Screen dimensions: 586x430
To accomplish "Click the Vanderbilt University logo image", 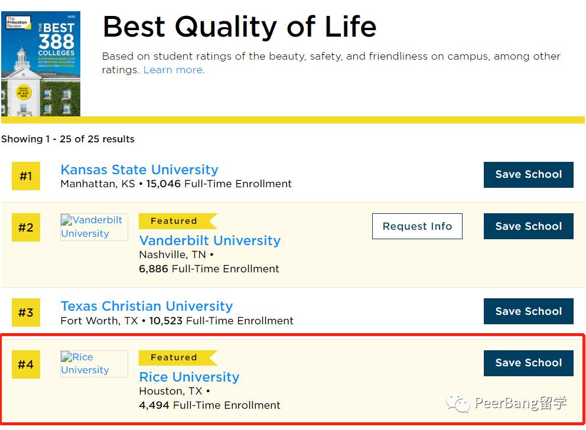I will [x=94, y=227].
